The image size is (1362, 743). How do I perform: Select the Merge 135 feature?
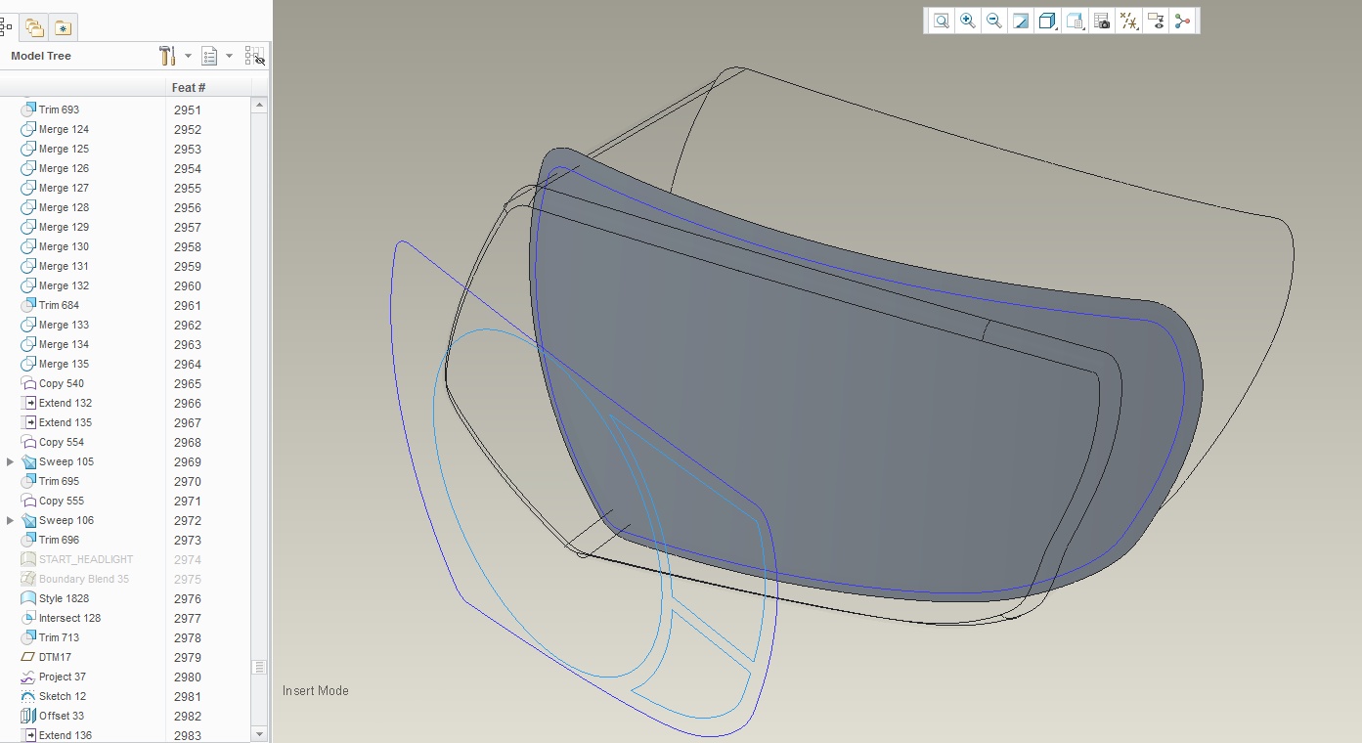tap(55, 364)
